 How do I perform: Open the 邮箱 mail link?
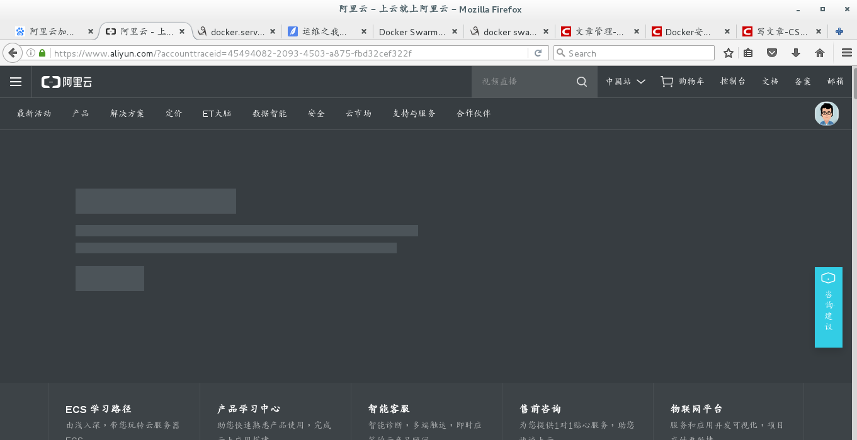tap(836, 82)
